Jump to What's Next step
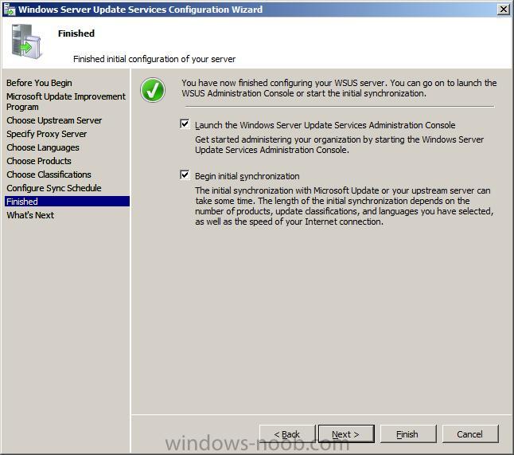The width and height of the screenshot is (514, 455). [x=30, y=215]
